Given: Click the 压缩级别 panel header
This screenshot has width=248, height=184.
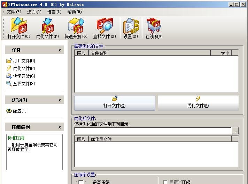Looking at the screenshot, I should coord(34,127).
